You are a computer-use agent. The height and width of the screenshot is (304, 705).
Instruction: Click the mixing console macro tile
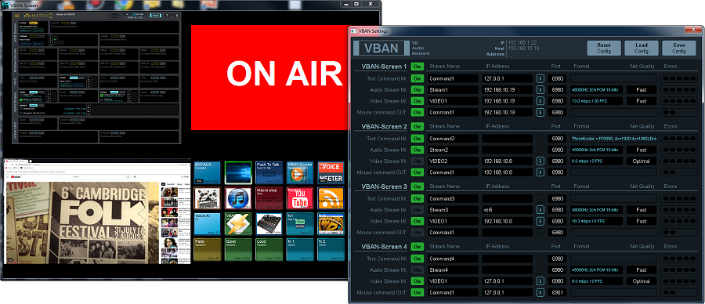pos(269,224)
